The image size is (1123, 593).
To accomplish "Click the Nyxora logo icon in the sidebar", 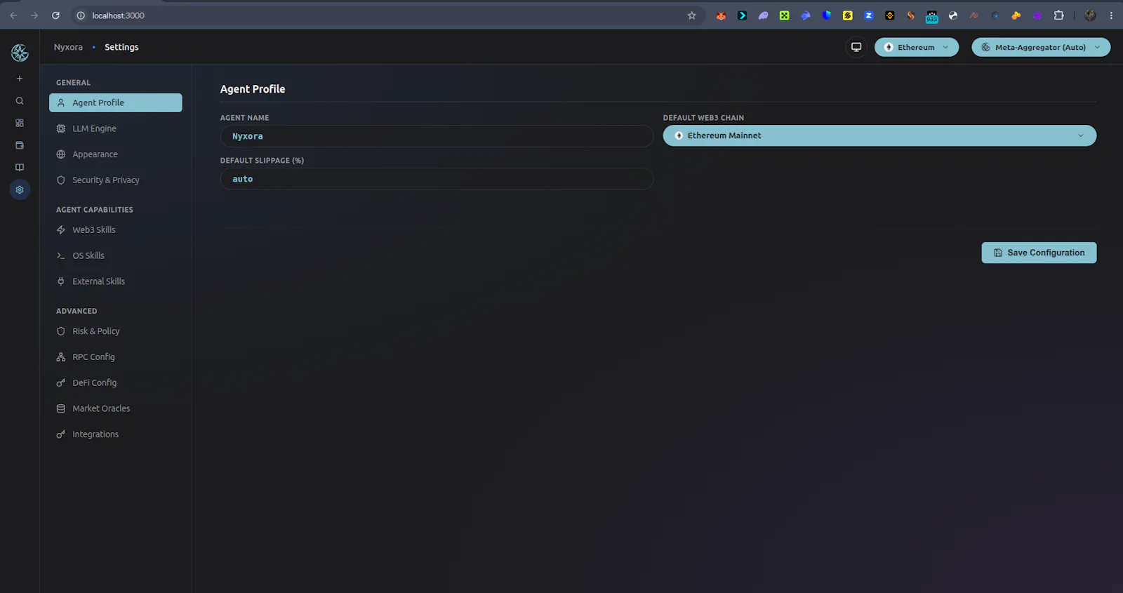I will (20, 53).
